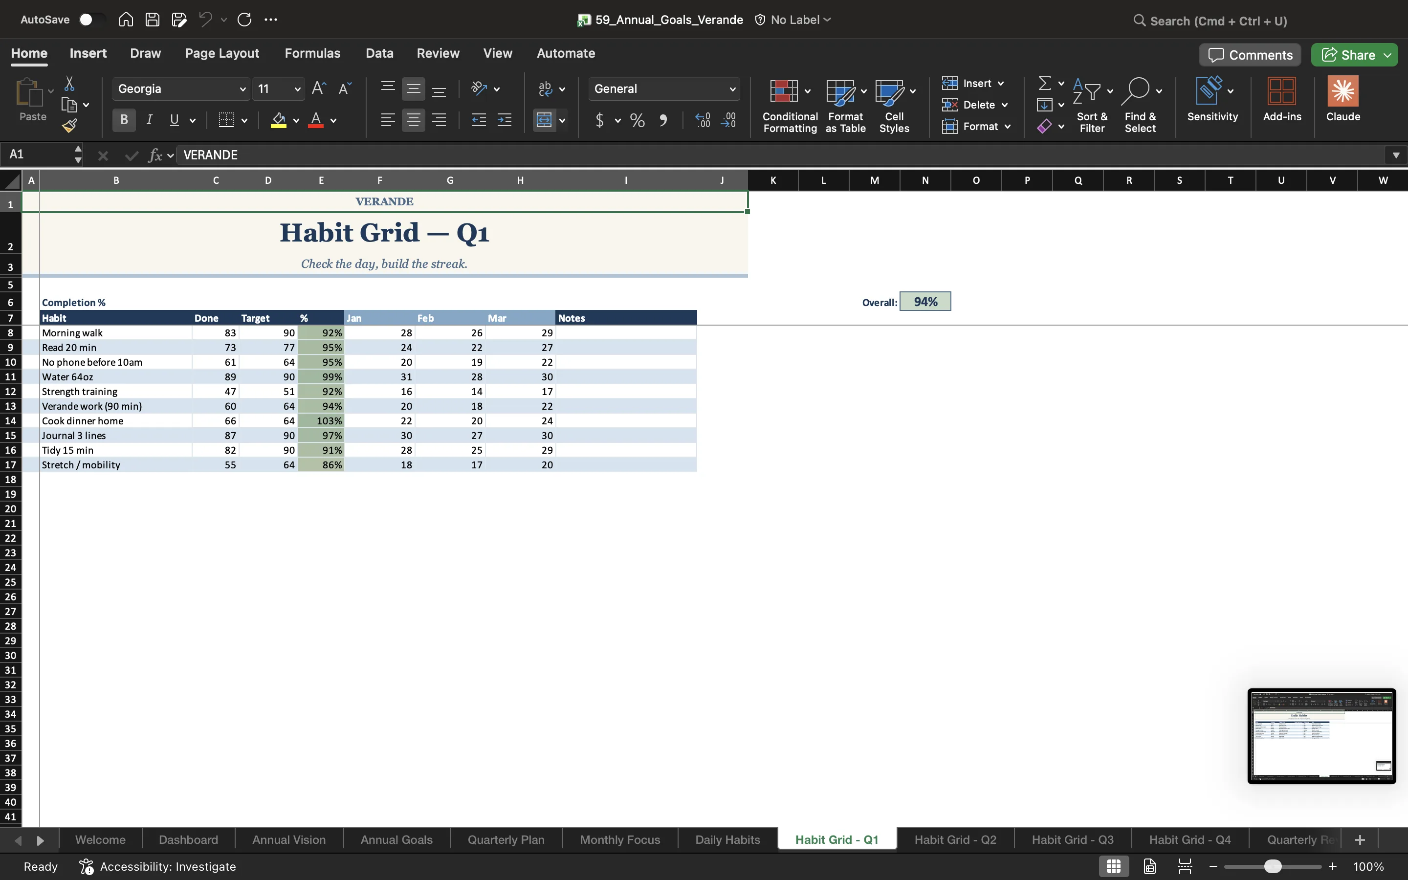Open the General number format dropdown
Viewport: 1408px width, 880px height.
[x=732, y=89]
